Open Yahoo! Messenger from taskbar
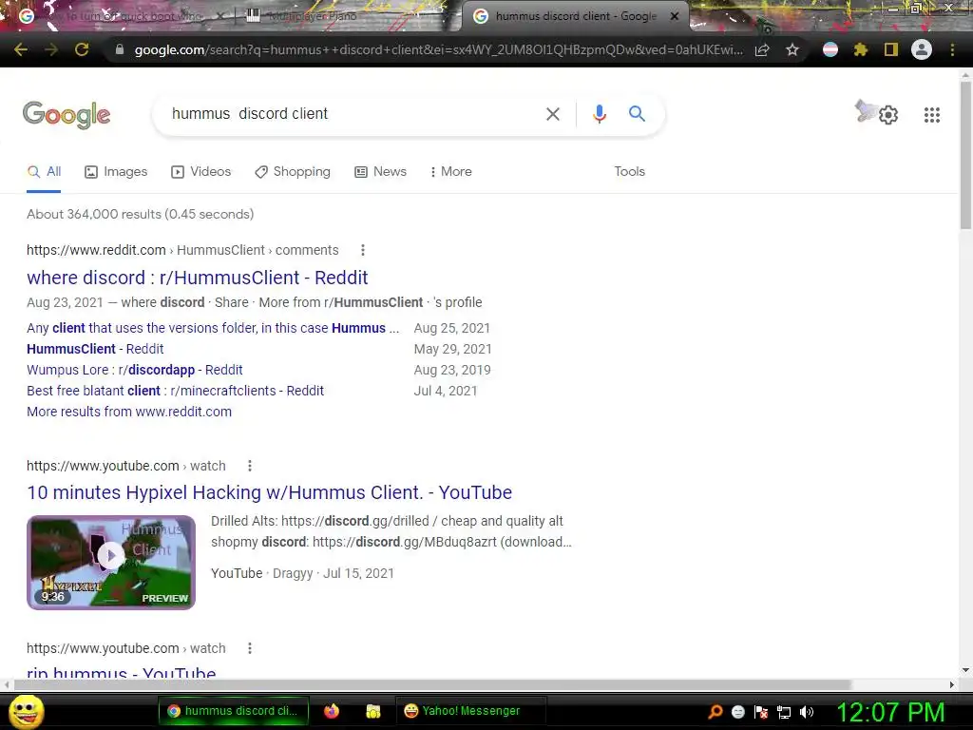Image resolution: width=973 pixels, height=730 pixels. (470, 711)
